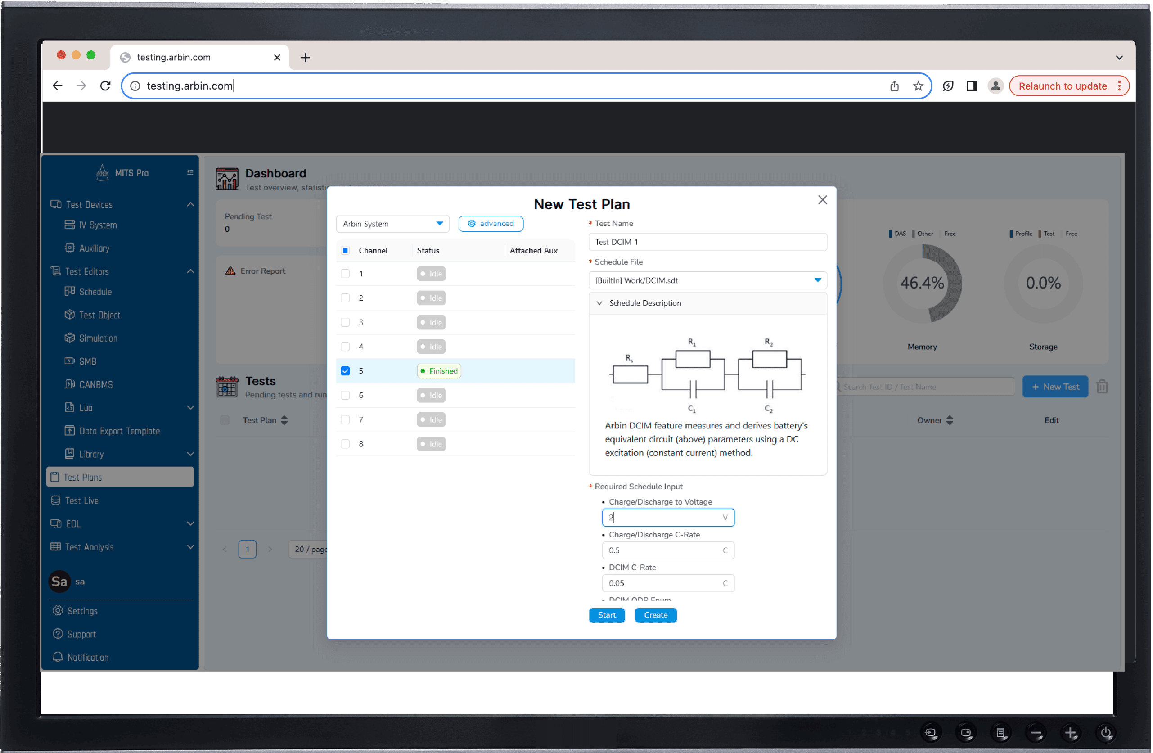
Task: Click the Schedule icon in sidebar
Action: pos(70,292)
